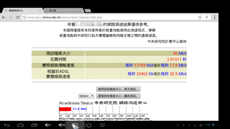
Task: Open a new tab with the blank tab button
Action: click(88, 10)
